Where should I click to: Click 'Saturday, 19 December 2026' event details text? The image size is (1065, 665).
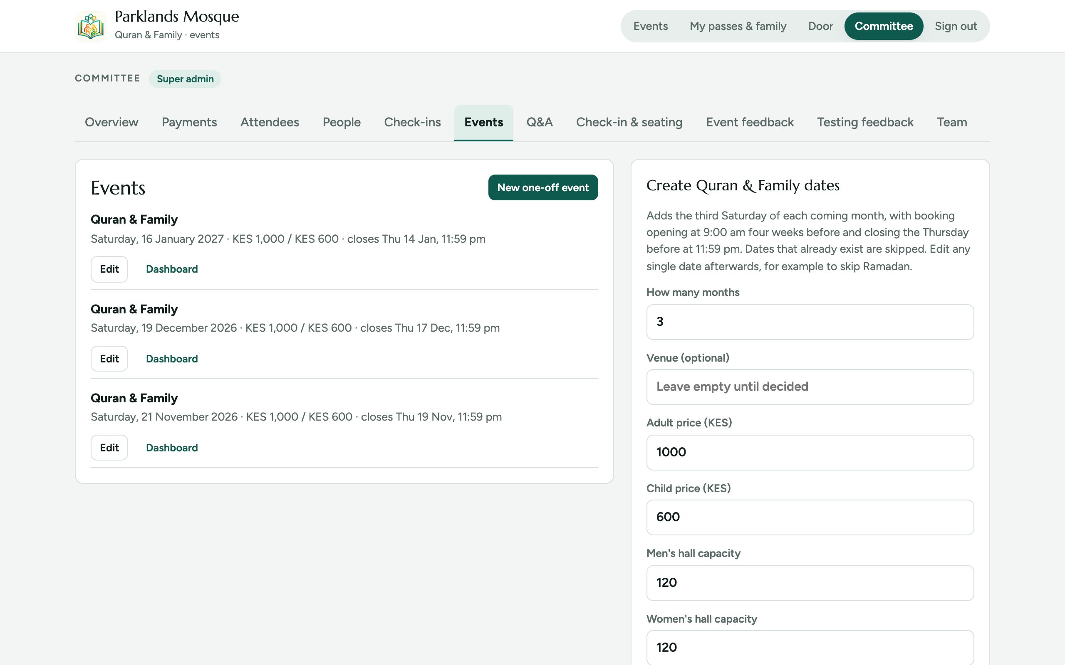[295, 328]
